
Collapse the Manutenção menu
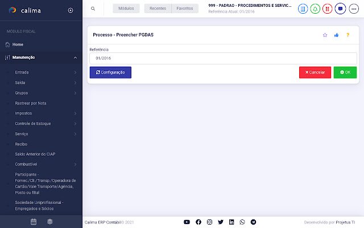(x=41, y=58)
